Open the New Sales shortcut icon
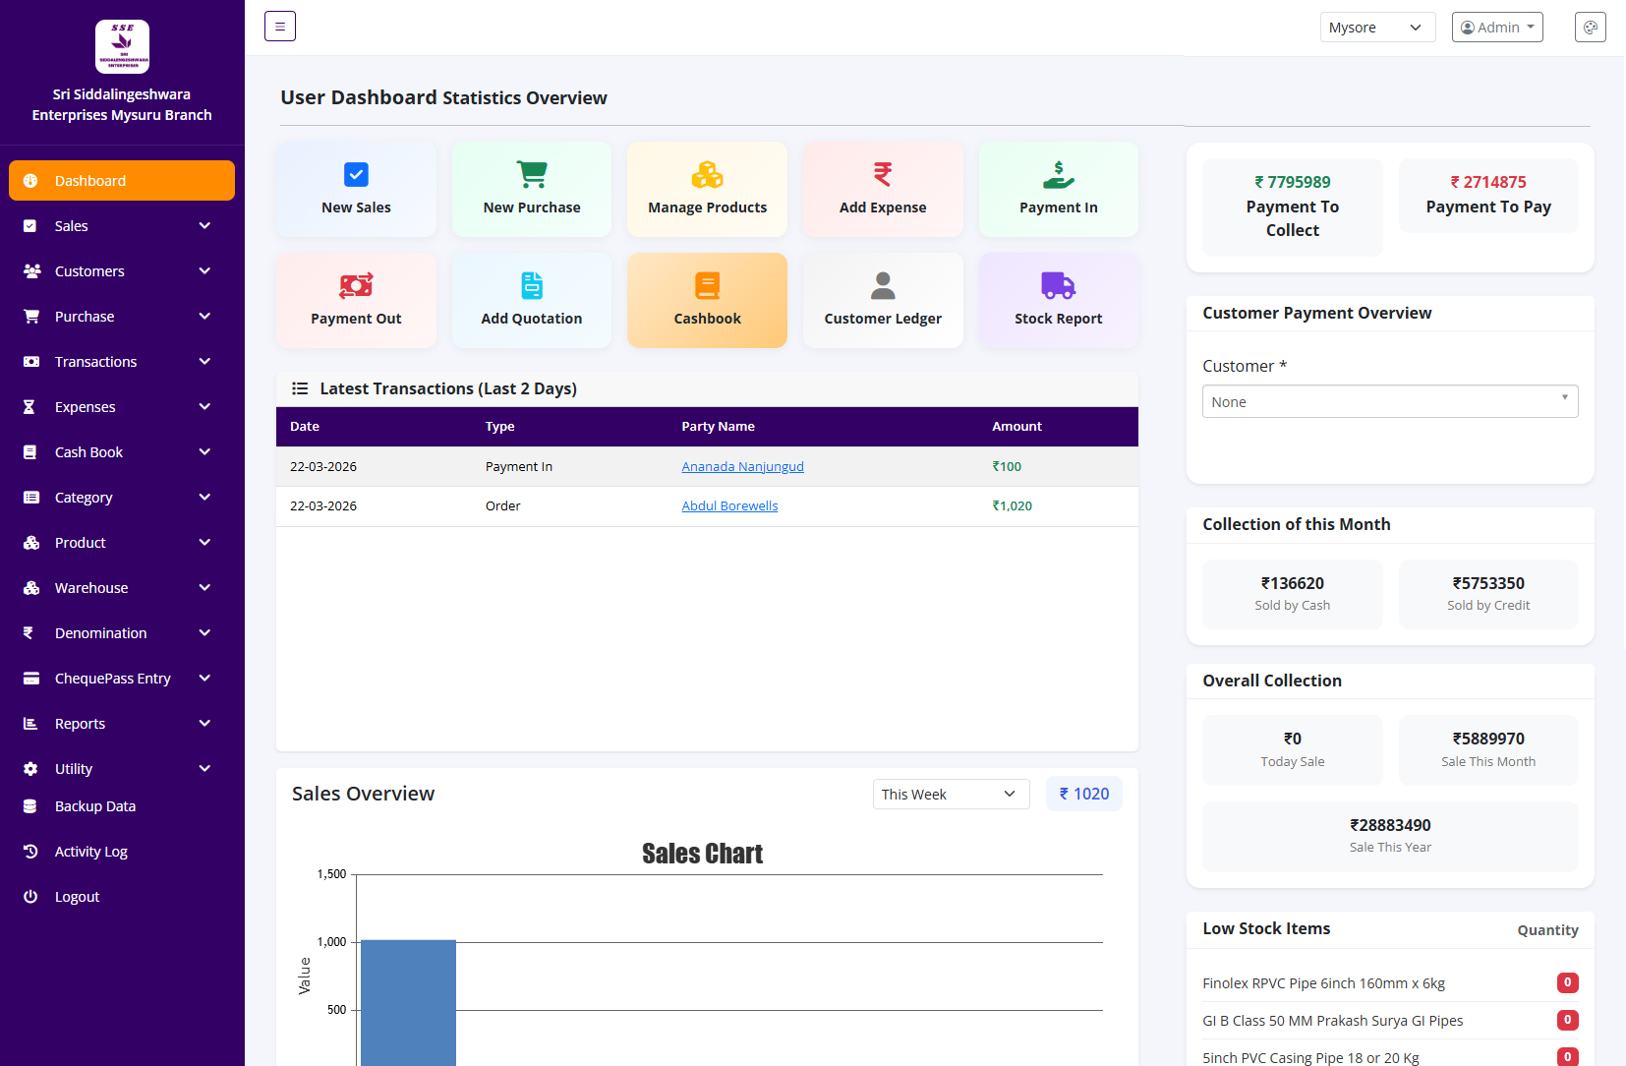 [x=355, y=174]
